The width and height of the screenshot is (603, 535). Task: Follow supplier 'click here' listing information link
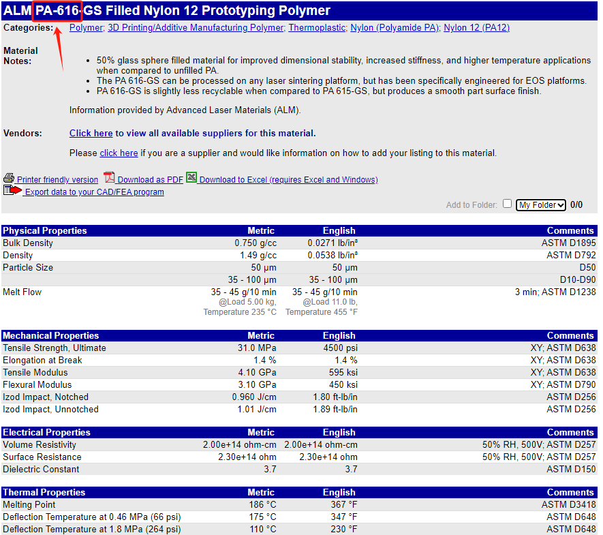click(x=119, y=153)
